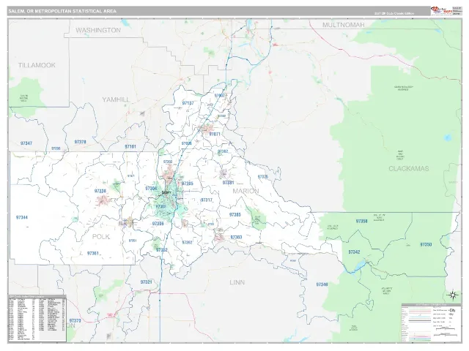469x351 pixels.
Task: Click ZIP code 97370 label
Action: pyautogui.click(x=75, y=321)
